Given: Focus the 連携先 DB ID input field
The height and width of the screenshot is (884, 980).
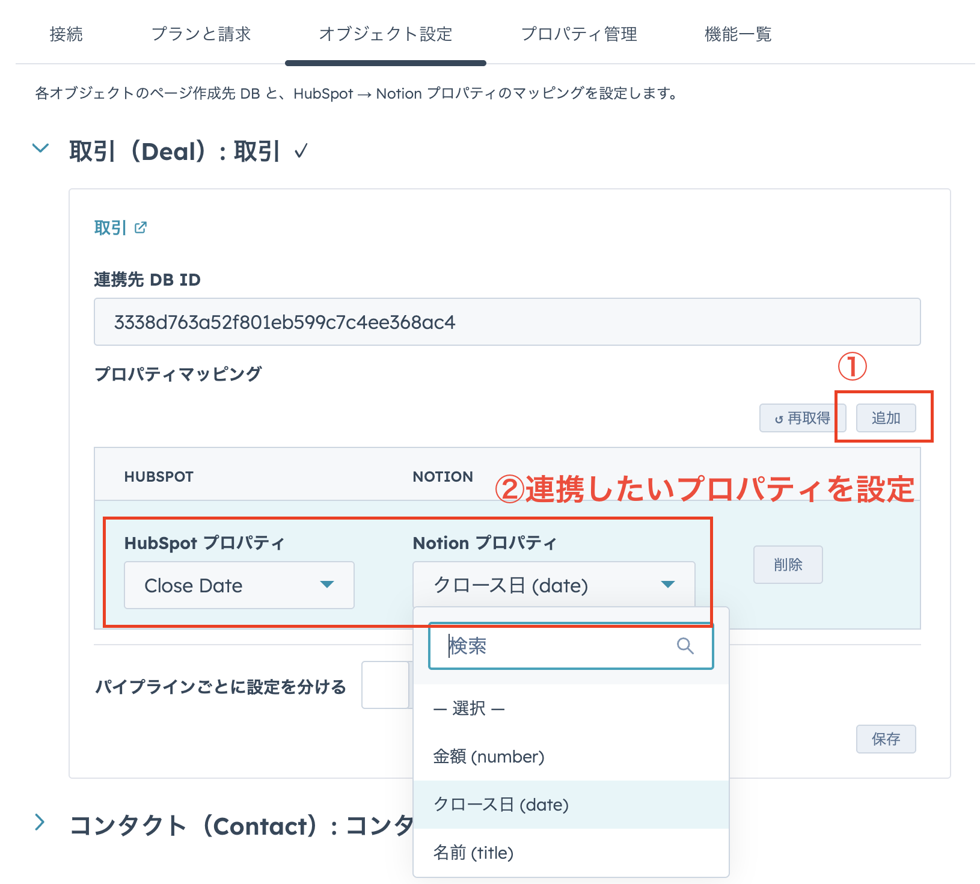Looking at the screenshot, I should tap(507, 322).
